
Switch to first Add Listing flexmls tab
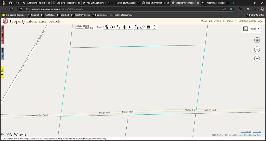point(37,3)
